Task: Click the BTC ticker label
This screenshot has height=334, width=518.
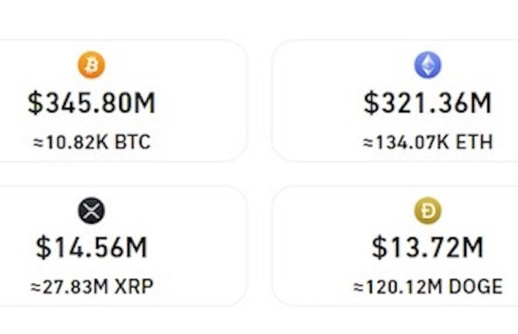Action: [133, 142]
